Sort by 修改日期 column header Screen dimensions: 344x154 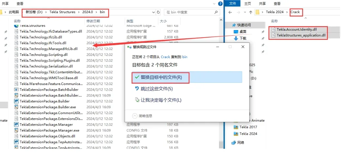(93, 21)
